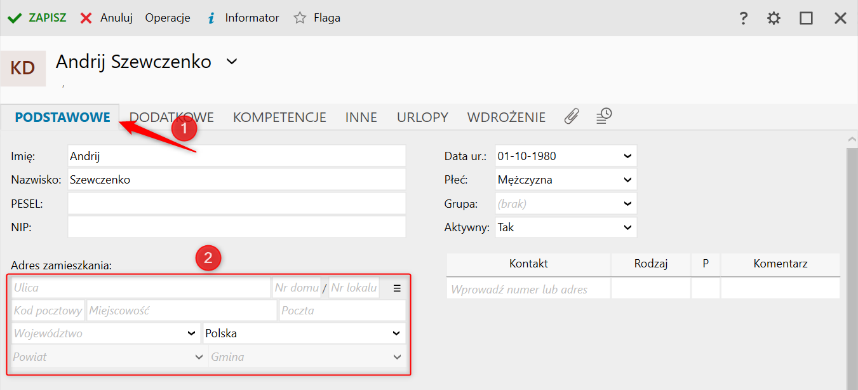Click the Flaga star icon
Image resolution: width=858 pixels, height=390 pixels.
click(300, 18)
